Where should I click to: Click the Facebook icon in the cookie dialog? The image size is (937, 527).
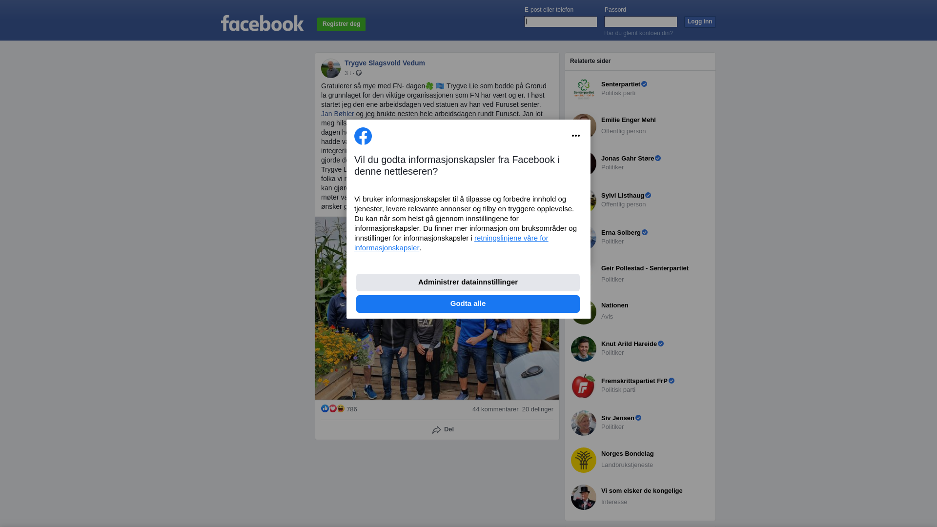(x=363, y=136)
